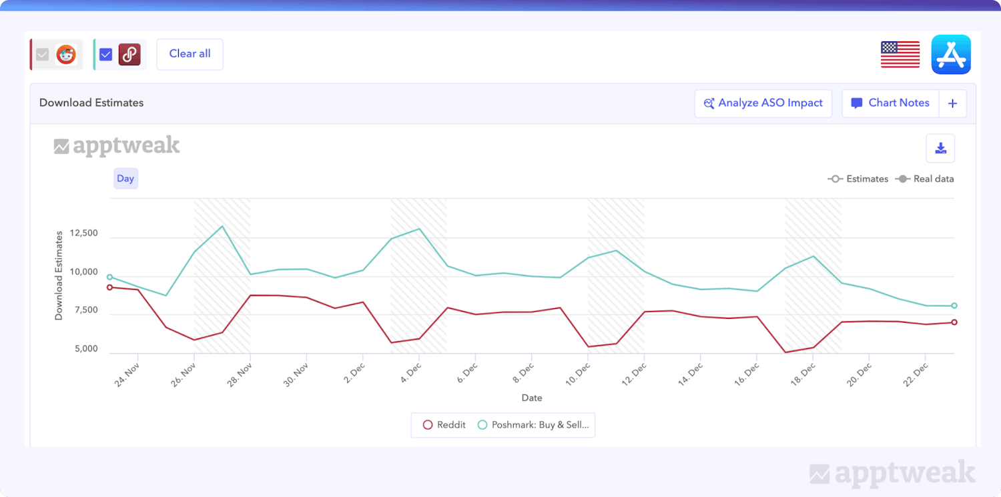The image size is (1001, 497).
Task: Click the Poshmark app icon
Action: (x=129, y=55)
